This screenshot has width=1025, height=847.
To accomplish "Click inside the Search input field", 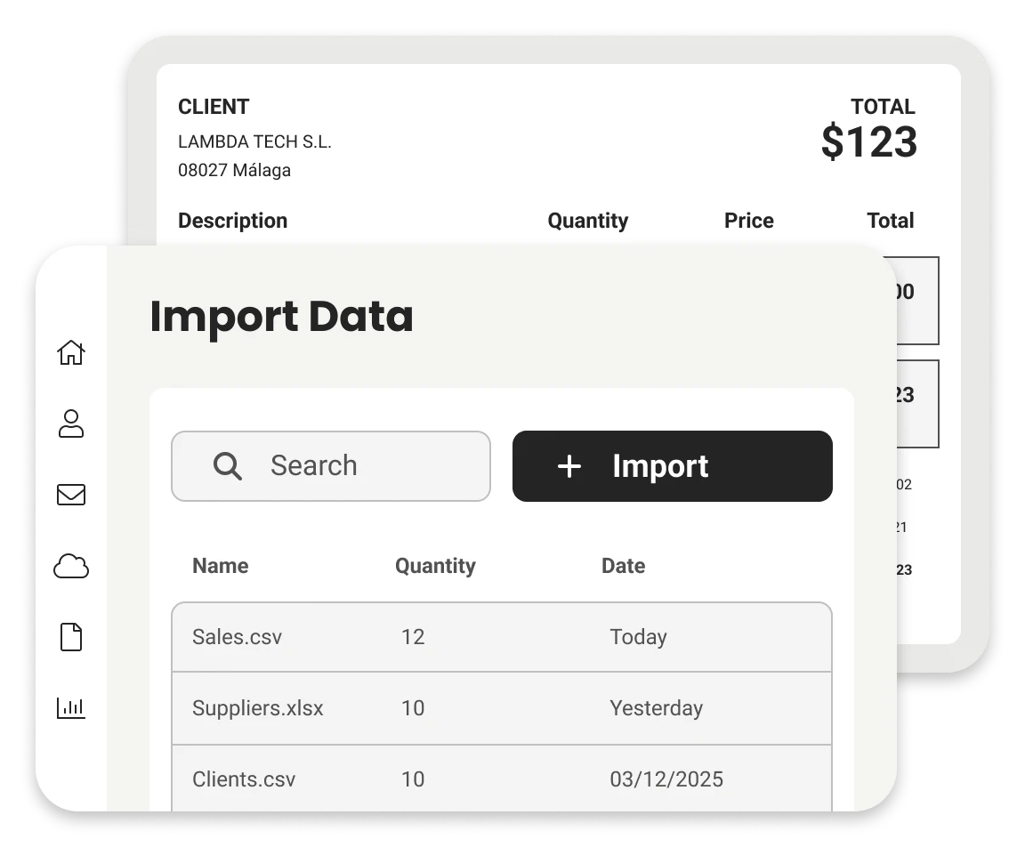I will pos(356,465).
